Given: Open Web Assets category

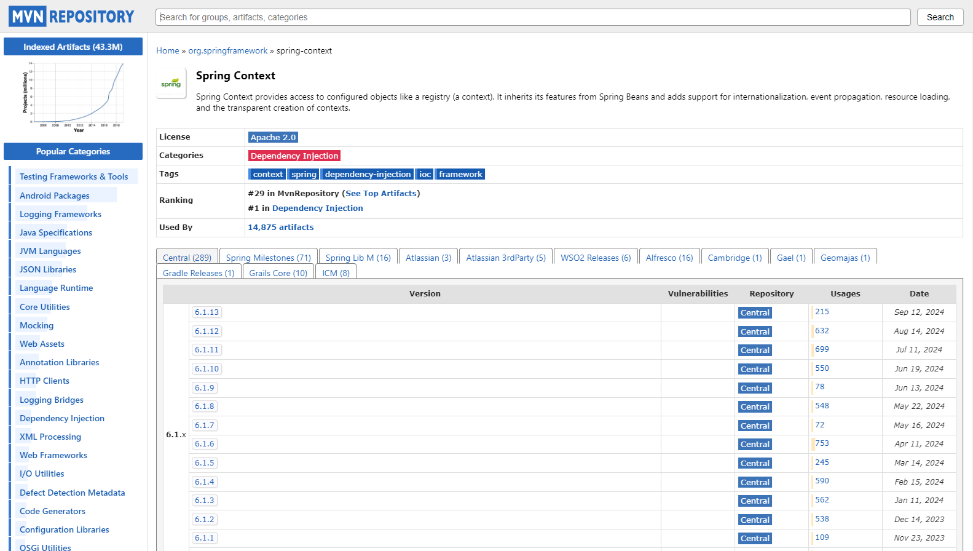Looking at the screenshot, I should click(42, 344).
